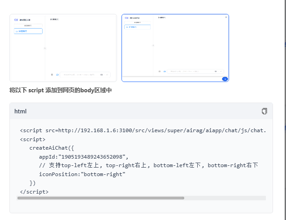
Task: Click the "html" language label
Action: [21, 111]
